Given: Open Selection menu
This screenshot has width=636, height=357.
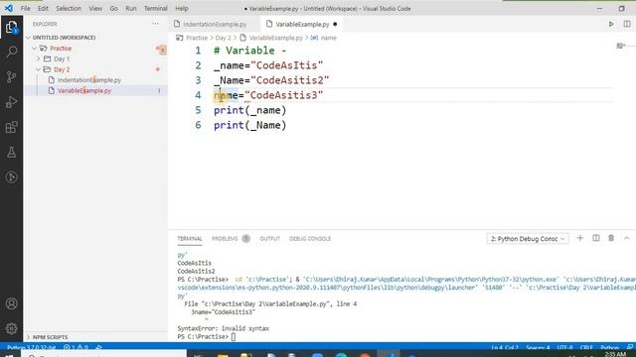Looking at the screenshot, I should (69, 8).
